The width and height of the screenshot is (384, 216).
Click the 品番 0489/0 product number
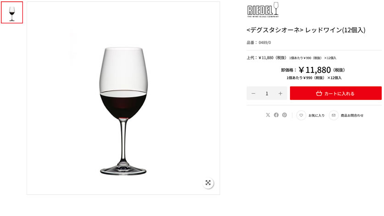[259, 43]
